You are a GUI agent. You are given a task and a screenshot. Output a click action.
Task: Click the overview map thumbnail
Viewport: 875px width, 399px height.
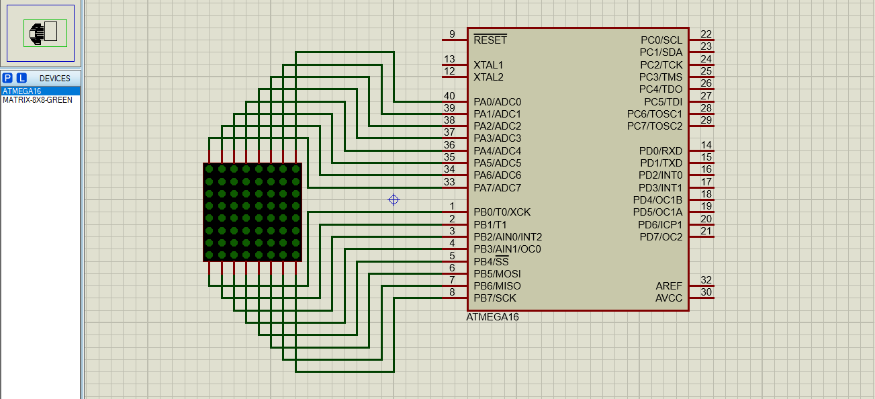pyautogui.click(x=40, y=33)
